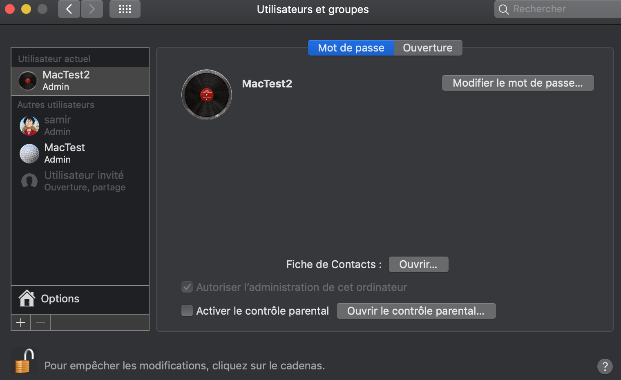Open the parental control preferences
Image resolution: width=621 pixels, height=380 pixels.
[x=416, y=311]
